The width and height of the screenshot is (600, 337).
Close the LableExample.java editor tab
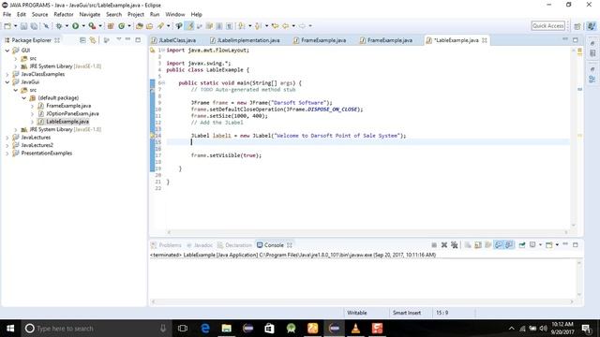point(485,40)
